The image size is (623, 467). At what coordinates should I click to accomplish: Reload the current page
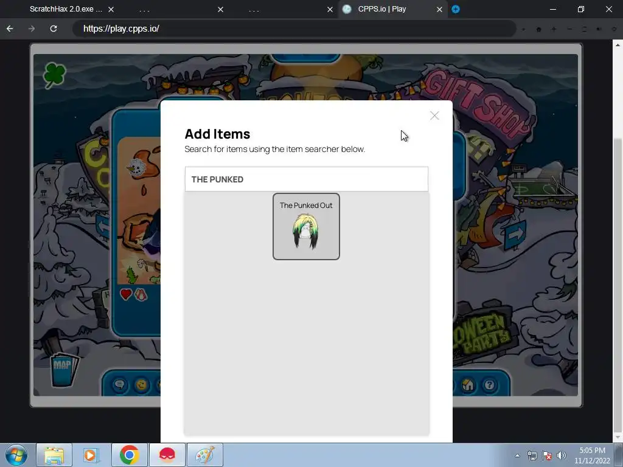pyautogui.click(x=54, y=29)
